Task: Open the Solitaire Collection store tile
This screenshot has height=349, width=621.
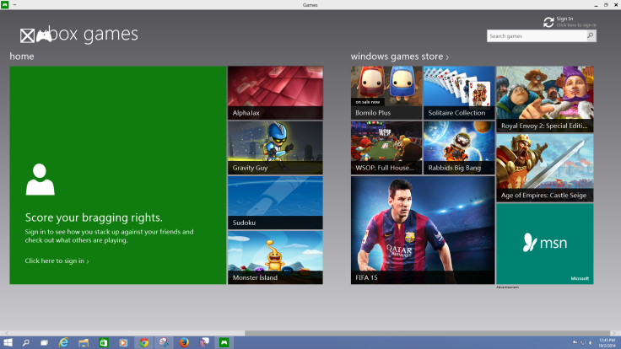Action: click(459, 93)
